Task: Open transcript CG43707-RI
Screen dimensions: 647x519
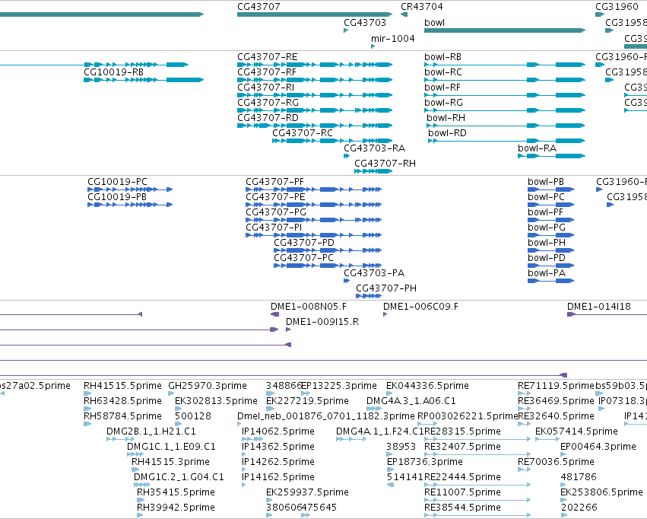Action: point(266,88)
